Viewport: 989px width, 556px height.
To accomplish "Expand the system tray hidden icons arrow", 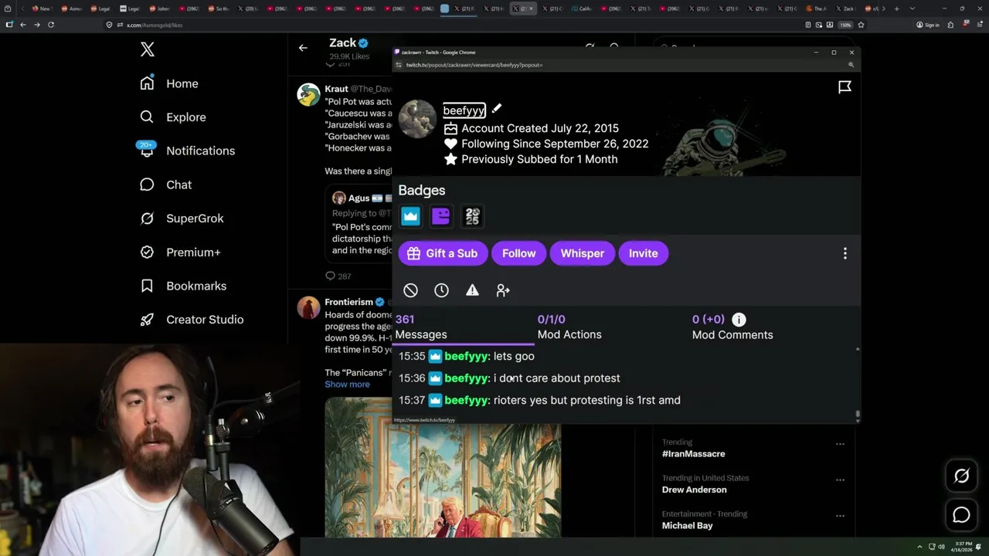I will 919,547.
